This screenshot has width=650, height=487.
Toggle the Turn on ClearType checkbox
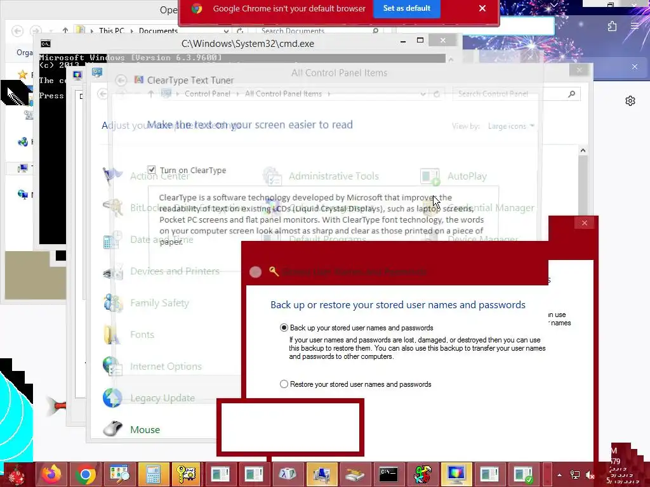pos(151,170)
